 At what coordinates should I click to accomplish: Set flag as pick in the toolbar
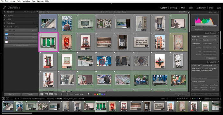[x=89, y=94]
